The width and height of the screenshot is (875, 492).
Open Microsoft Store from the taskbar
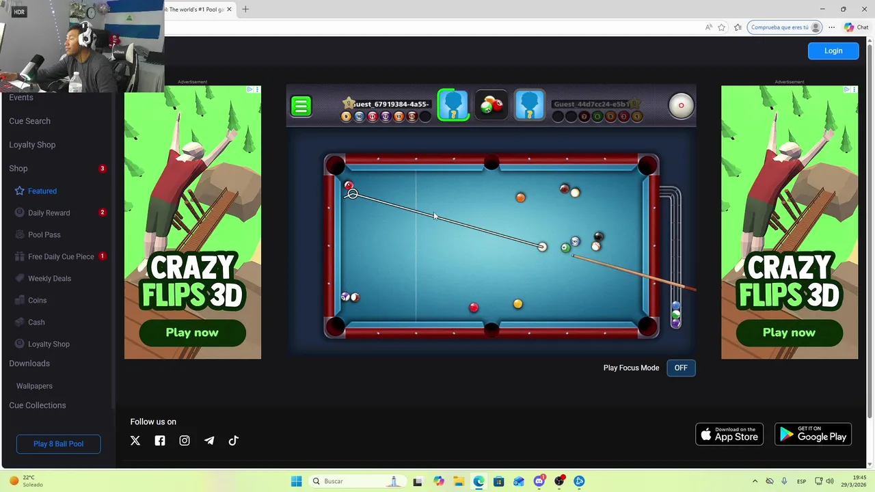point(499,481)
